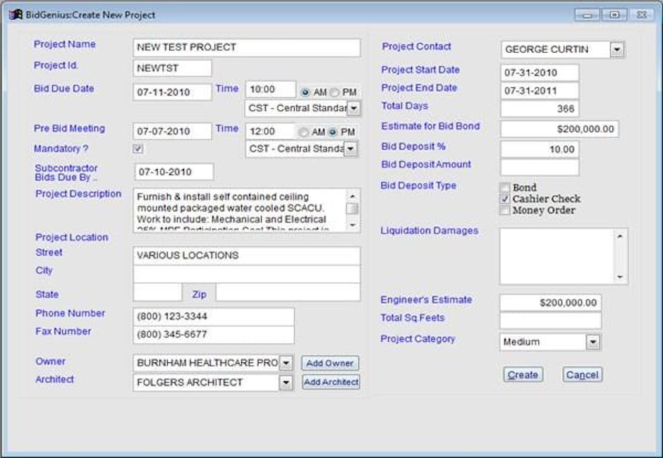This screenshot has width=663, height=458.
Task: Open the Owner selection dropdown
Action: [x=285, y=363]
